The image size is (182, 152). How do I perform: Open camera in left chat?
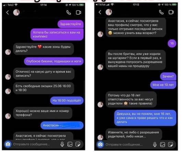[8, 144]
